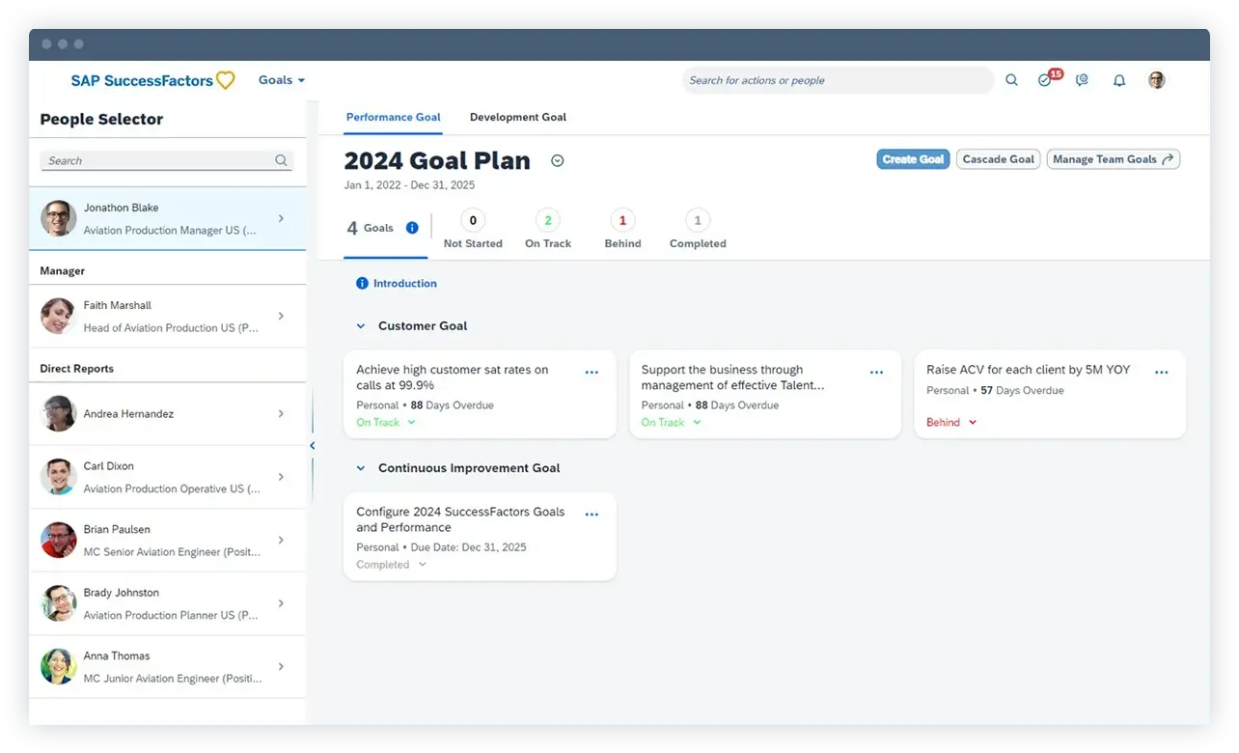Click the SAP SuccessFactors logo
The image size is (1239, 753).
pos(141,80)
